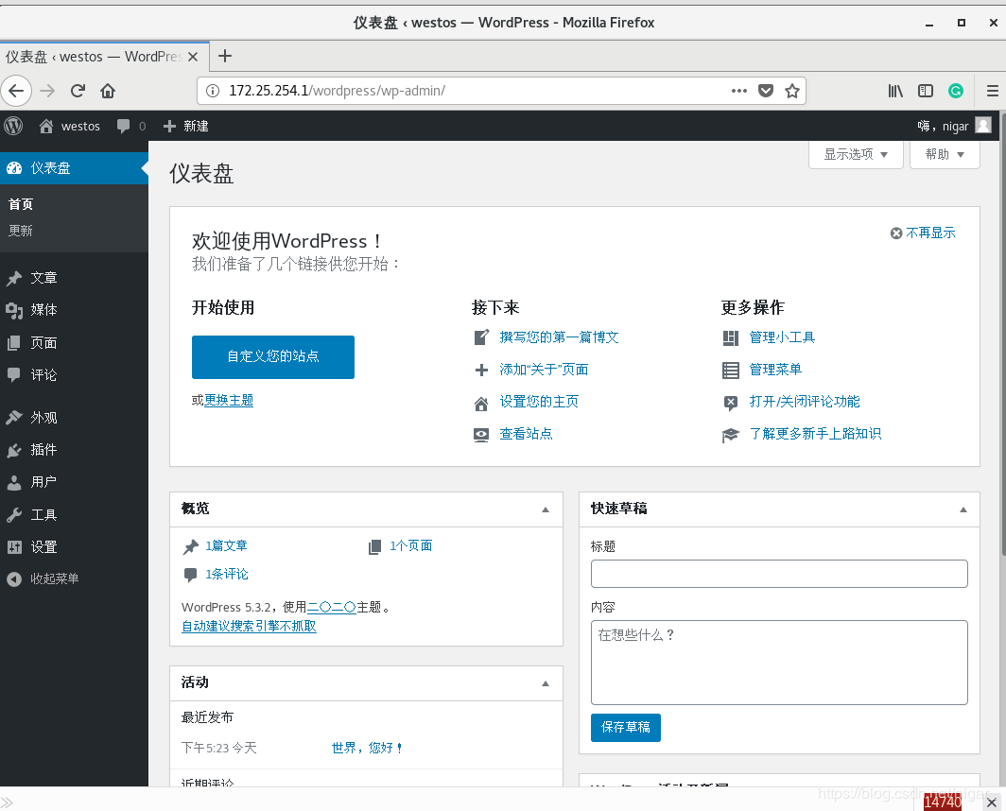1006x811 pixels.
Task: Open the 查看站点 link
Action: pyautogui.click(x=526, y=434)
